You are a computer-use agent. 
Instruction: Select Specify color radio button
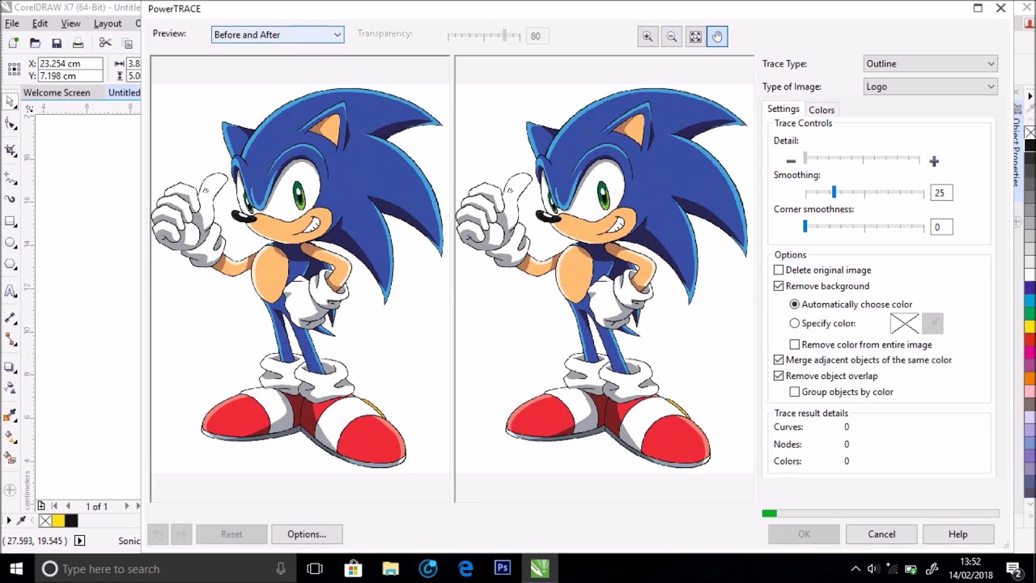tap(795, 323)
